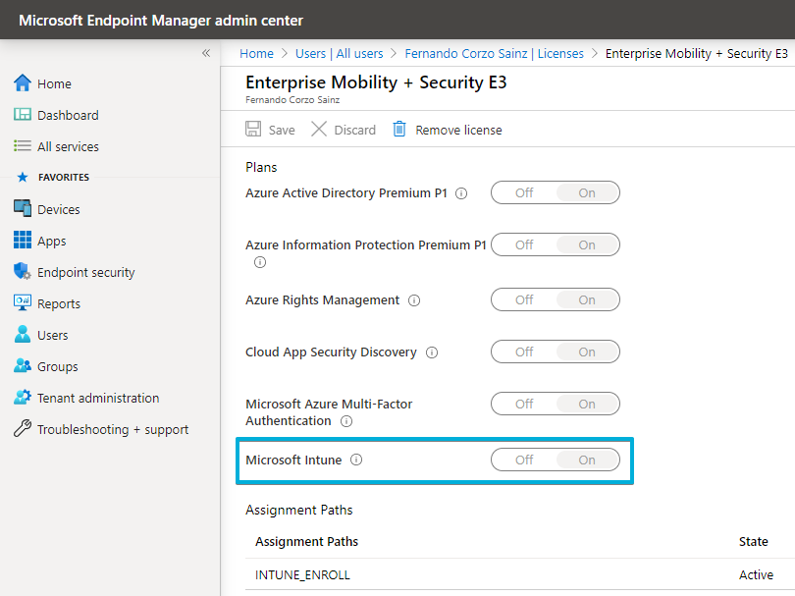Click the Active state cell

756,574
